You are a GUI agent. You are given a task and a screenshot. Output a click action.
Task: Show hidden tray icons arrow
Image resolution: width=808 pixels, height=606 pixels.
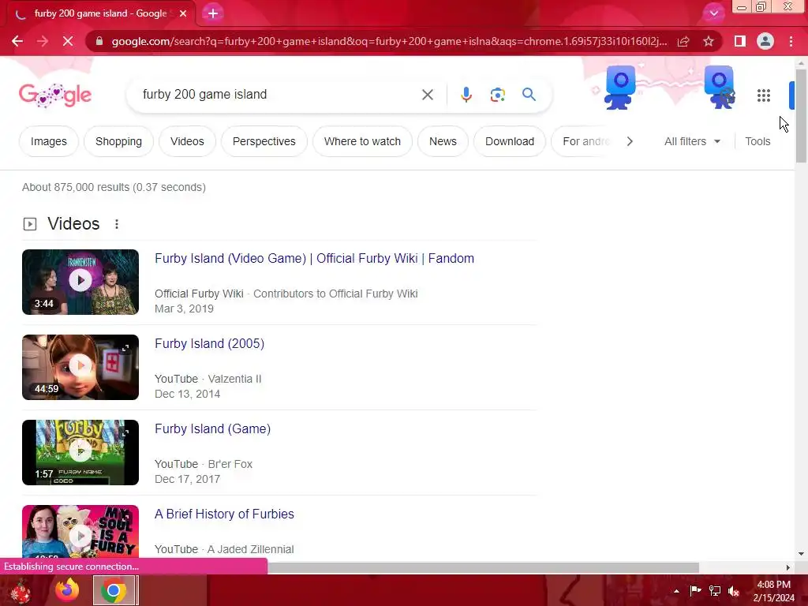coord(676,591)
